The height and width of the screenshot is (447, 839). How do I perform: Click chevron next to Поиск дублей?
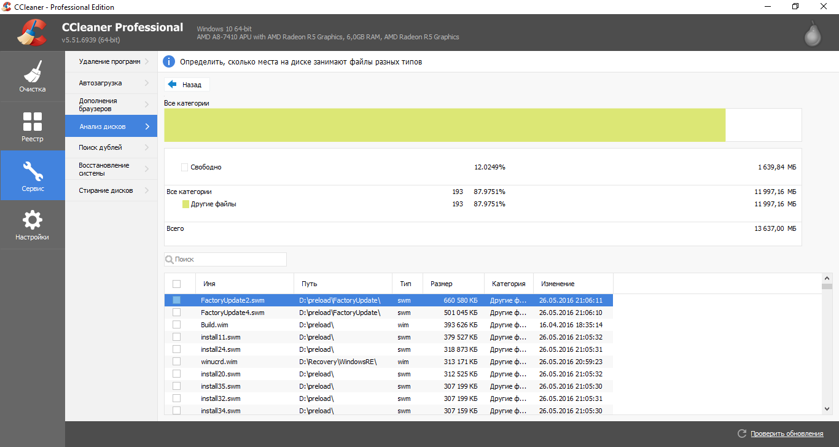(147, 147)
